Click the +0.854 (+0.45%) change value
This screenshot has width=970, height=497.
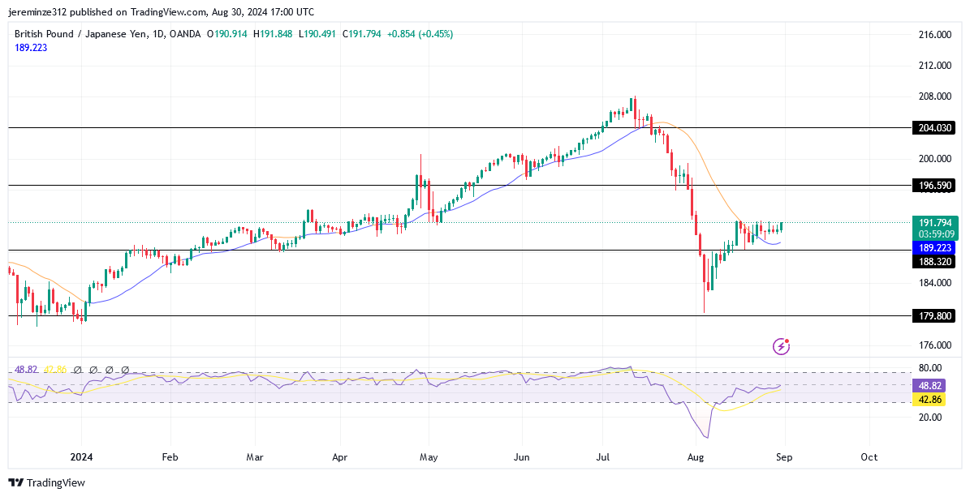click(420, 35)
